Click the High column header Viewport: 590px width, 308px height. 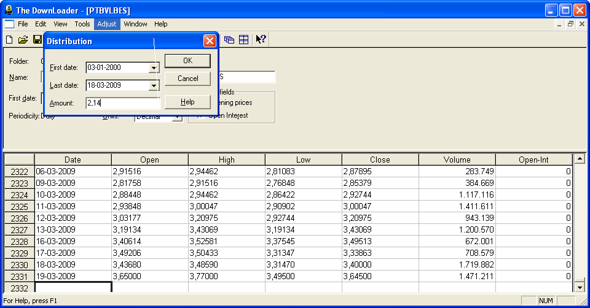[x=227, y=160]
